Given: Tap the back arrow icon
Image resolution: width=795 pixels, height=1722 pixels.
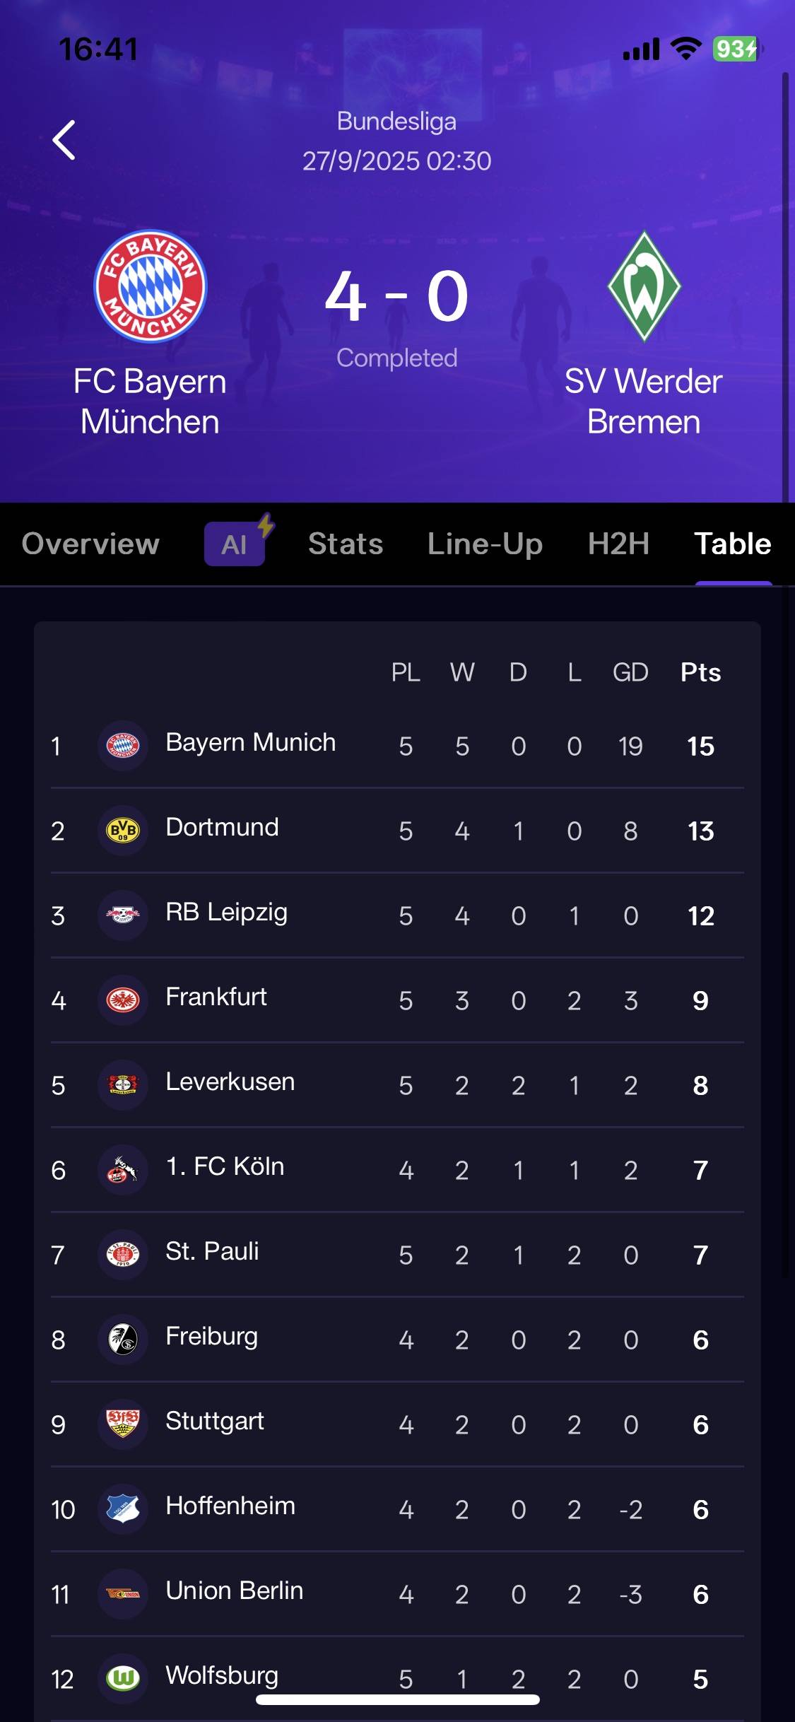Looking at the screenshot, I should click(64, 140).
